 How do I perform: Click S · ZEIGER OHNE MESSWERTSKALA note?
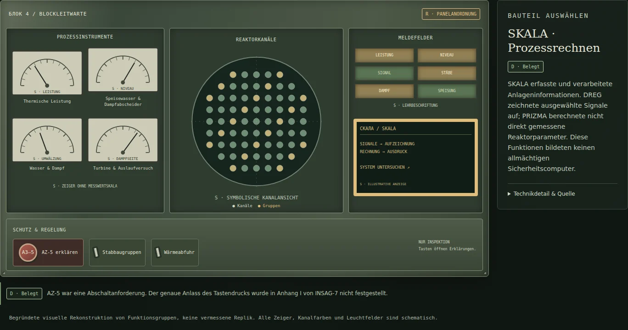pyautogui.click(x=85, y=186)
